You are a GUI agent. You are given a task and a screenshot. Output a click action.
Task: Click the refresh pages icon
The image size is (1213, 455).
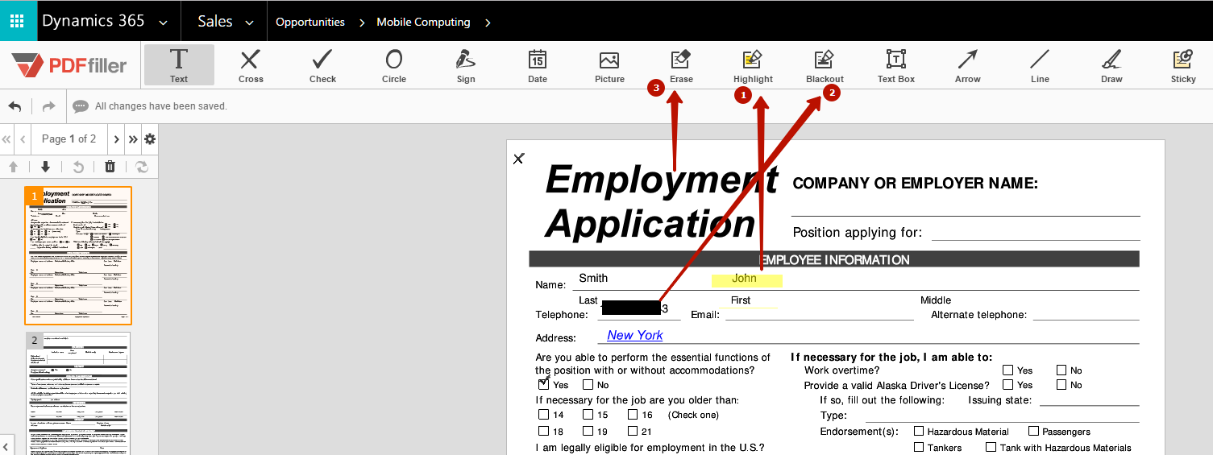pos(142,167)
